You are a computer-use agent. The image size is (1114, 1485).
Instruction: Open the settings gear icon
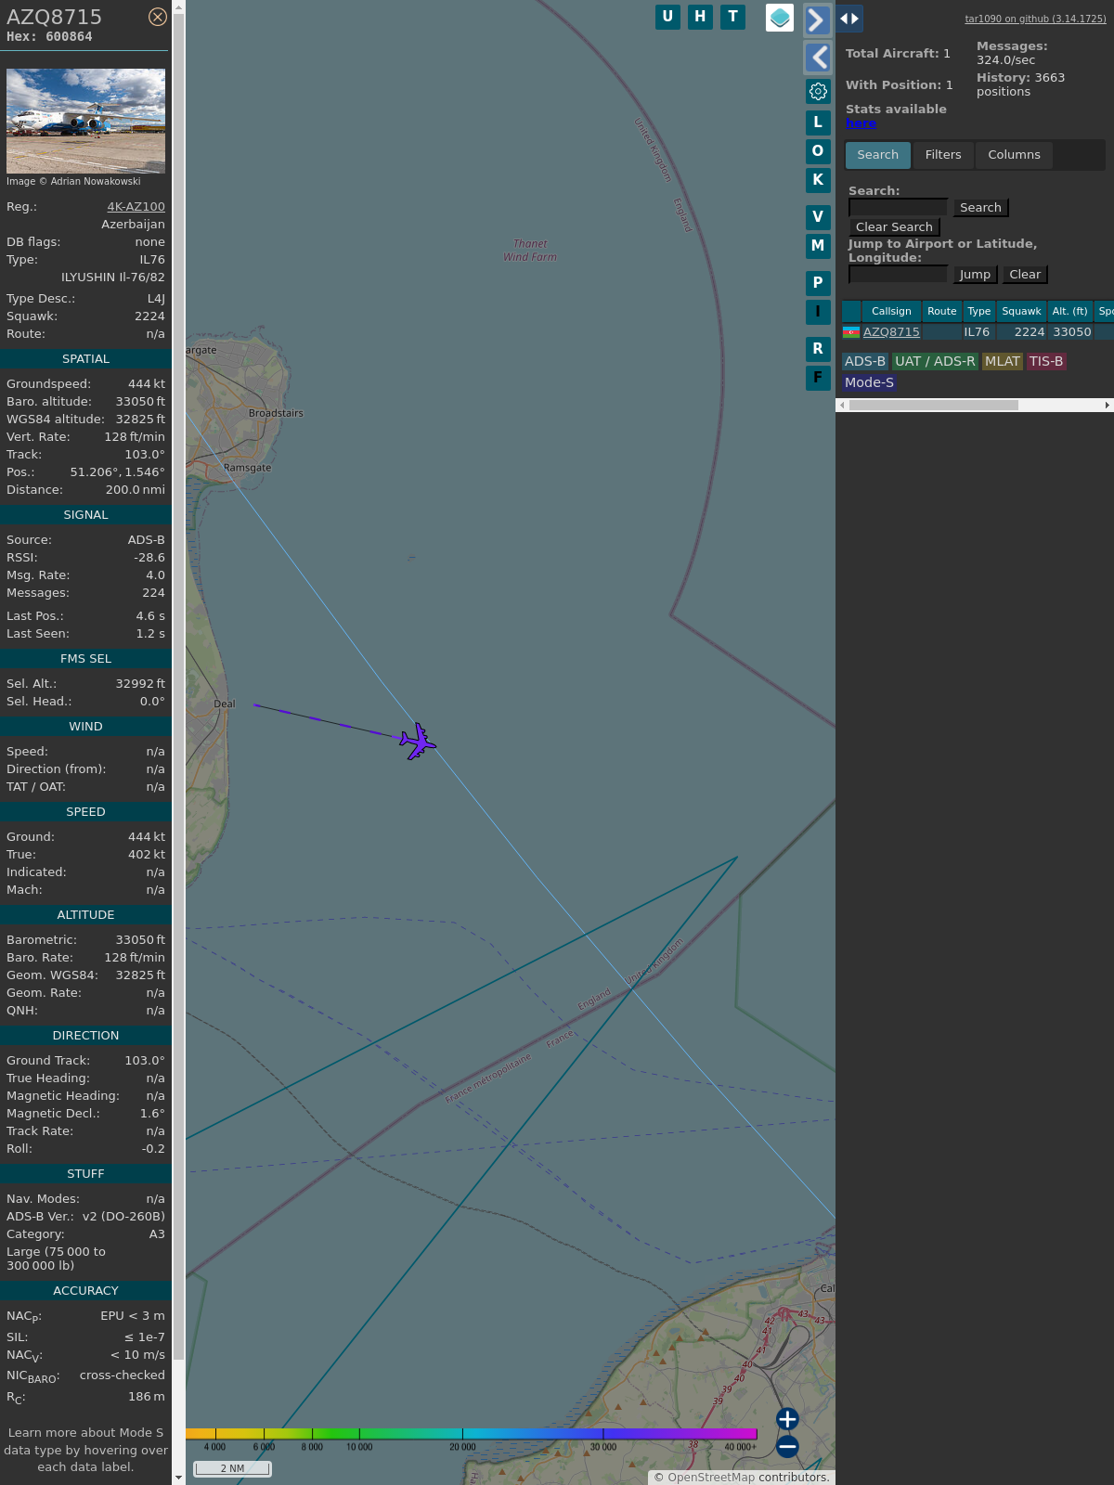point(818,91)
